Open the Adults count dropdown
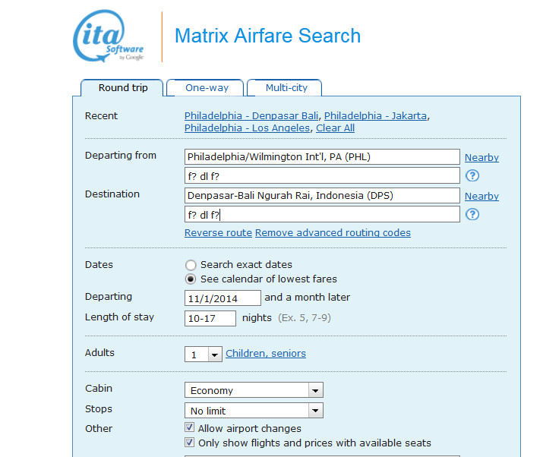The image size is (543, 457). point(204,355)
